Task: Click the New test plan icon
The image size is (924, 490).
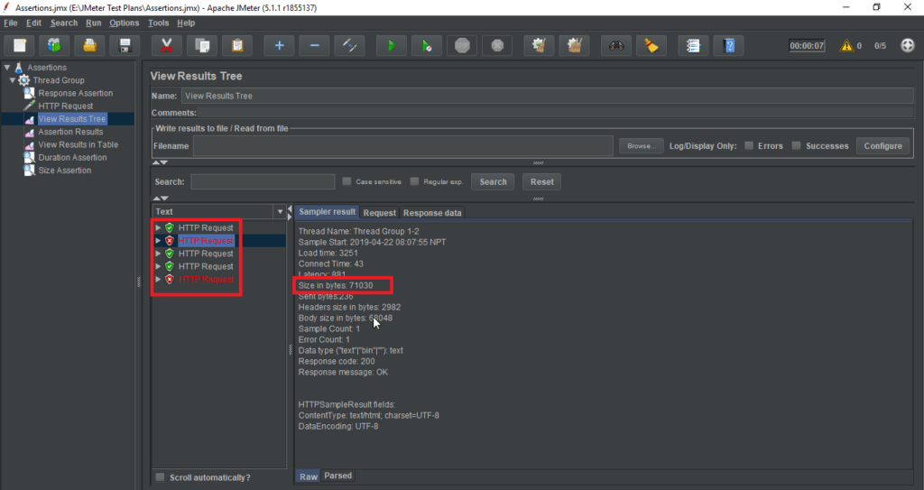Action: pyautogui.click(x=20, y=45)
